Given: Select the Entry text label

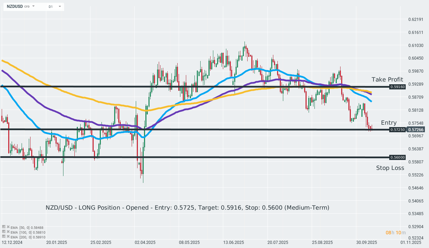Looking at the screenshot, I should point(389,123).
